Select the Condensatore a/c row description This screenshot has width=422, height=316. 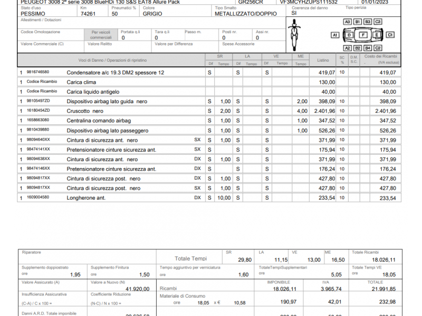(115, 73)
